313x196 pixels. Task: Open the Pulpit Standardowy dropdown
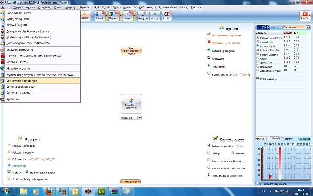click(x=307, y=27)
